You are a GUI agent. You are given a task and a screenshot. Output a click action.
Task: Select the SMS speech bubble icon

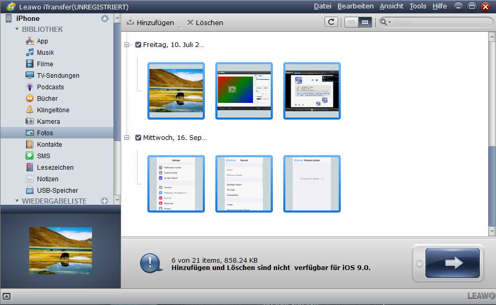30,156
